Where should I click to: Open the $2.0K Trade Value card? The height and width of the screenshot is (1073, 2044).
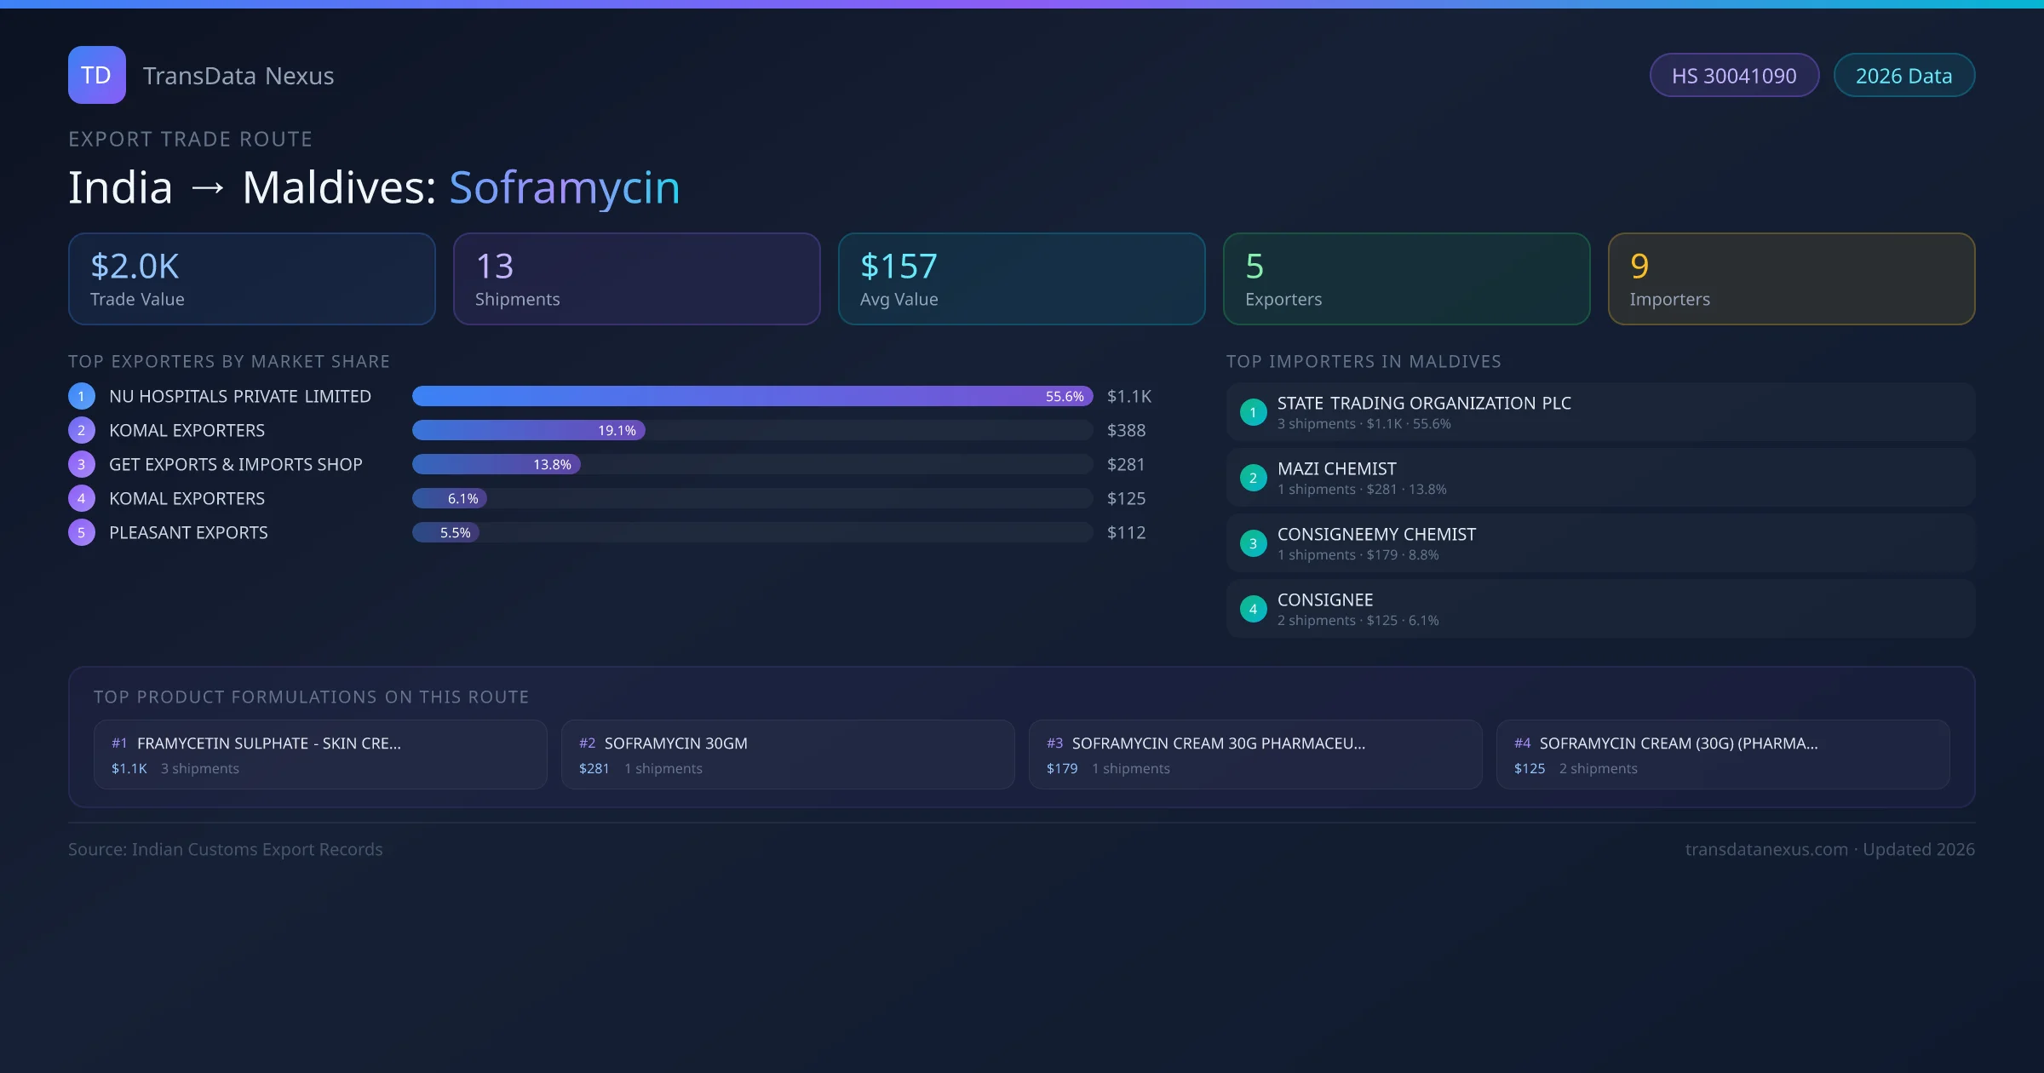click(x=251, y=278)
